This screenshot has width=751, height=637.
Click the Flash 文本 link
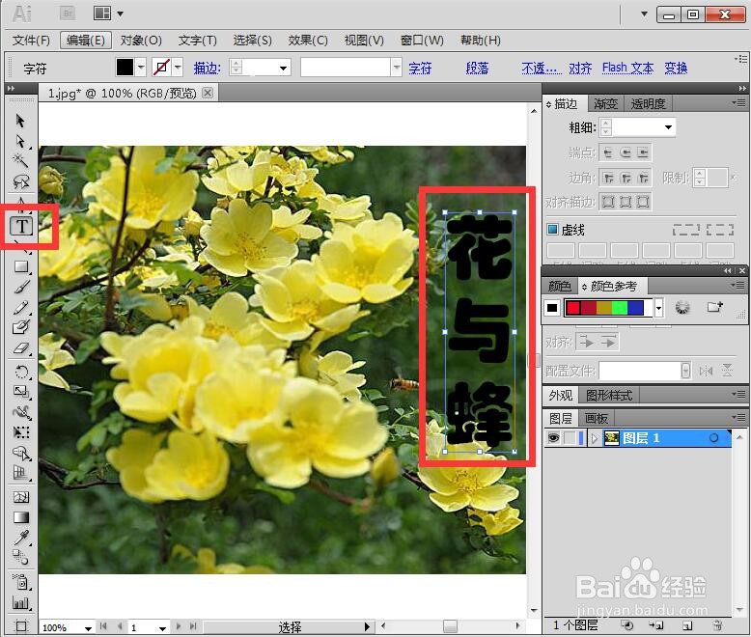(627, 68)
